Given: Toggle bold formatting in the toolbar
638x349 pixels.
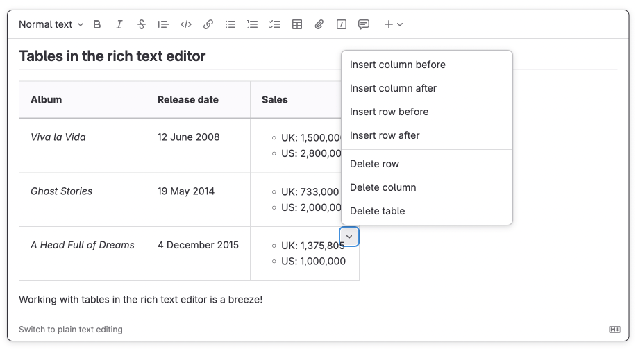Looking at the screenshot, I should [x=97, y=24].
